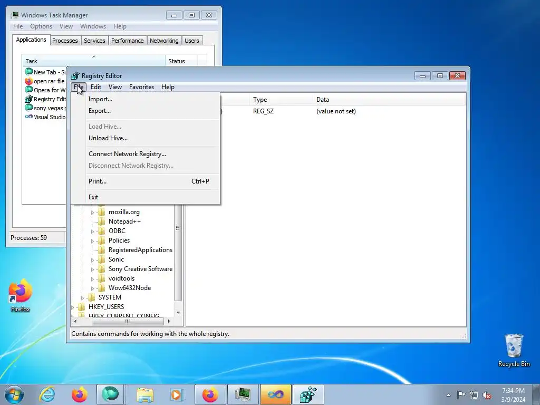Open Options menu in Task Manager
This screenshot has width=540, height=405.
[x=41, y=26]
